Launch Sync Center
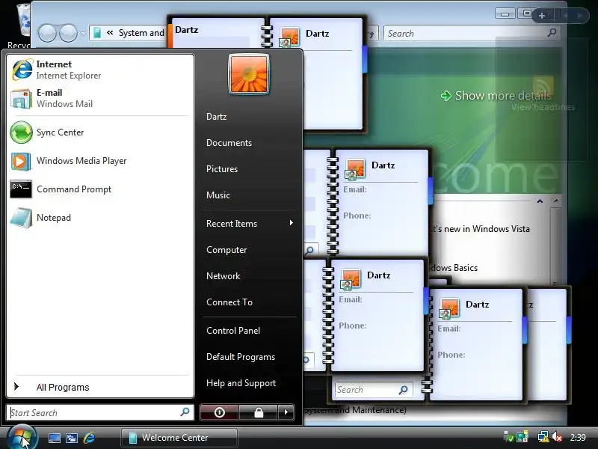598x449 pixels. (x=100, y=132)
